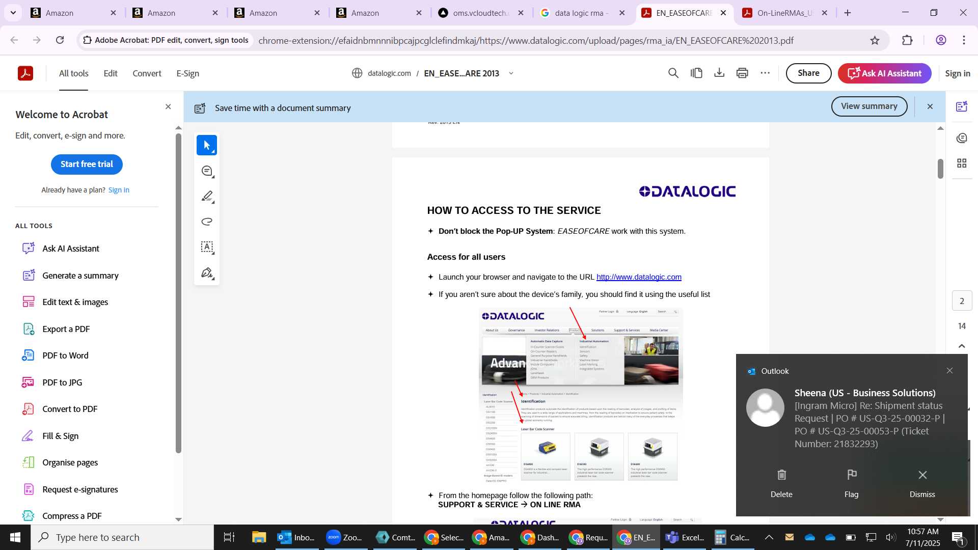This screenshot has height=550, width=978.
Task: Print the document
Action: click(x=742, y=73)
